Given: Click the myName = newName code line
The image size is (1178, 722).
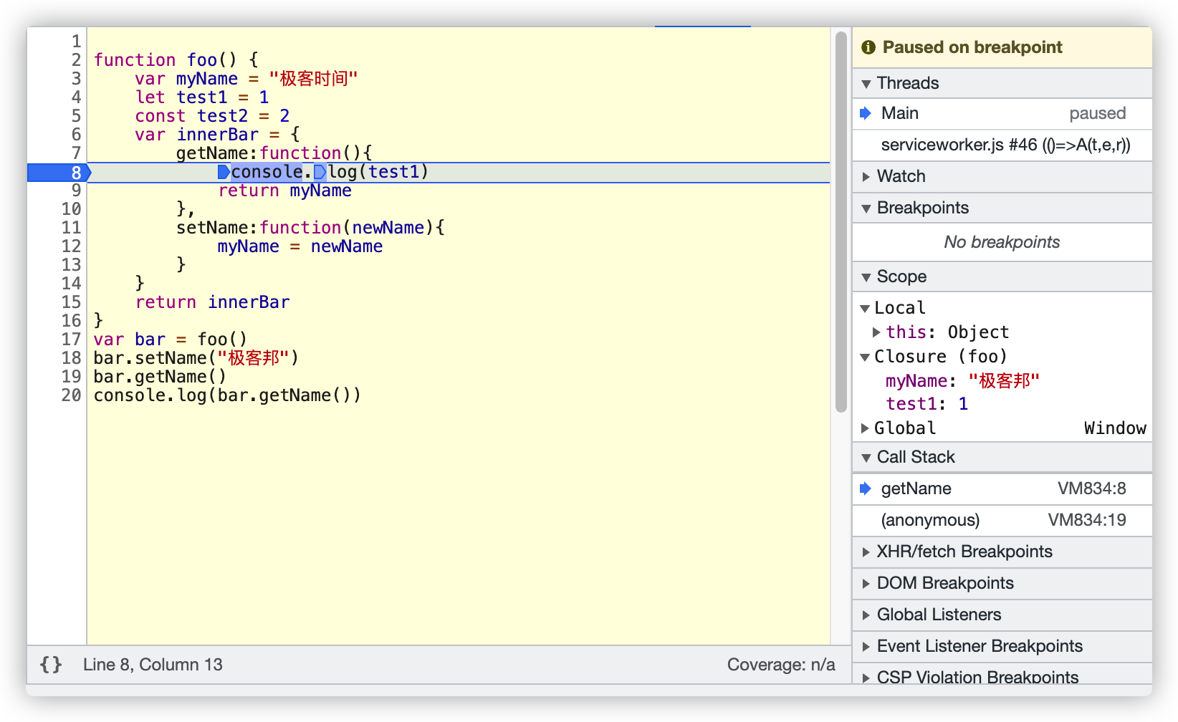Looking at the screenshot, I should click(x=300, y=246).
